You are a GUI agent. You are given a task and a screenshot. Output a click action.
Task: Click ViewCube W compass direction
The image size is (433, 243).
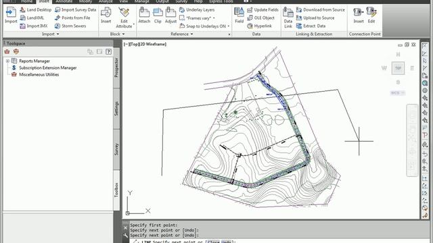click(384, 68)
